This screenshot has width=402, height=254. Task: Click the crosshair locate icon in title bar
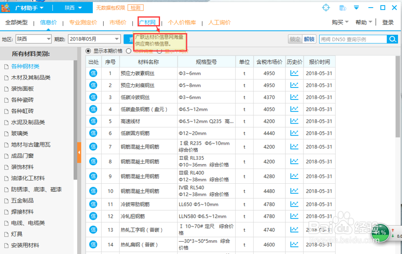[326, 7]
